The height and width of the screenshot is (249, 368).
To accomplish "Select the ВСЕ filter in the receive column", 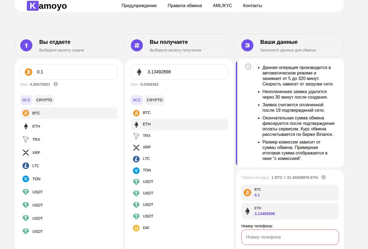I will (137, 100).
